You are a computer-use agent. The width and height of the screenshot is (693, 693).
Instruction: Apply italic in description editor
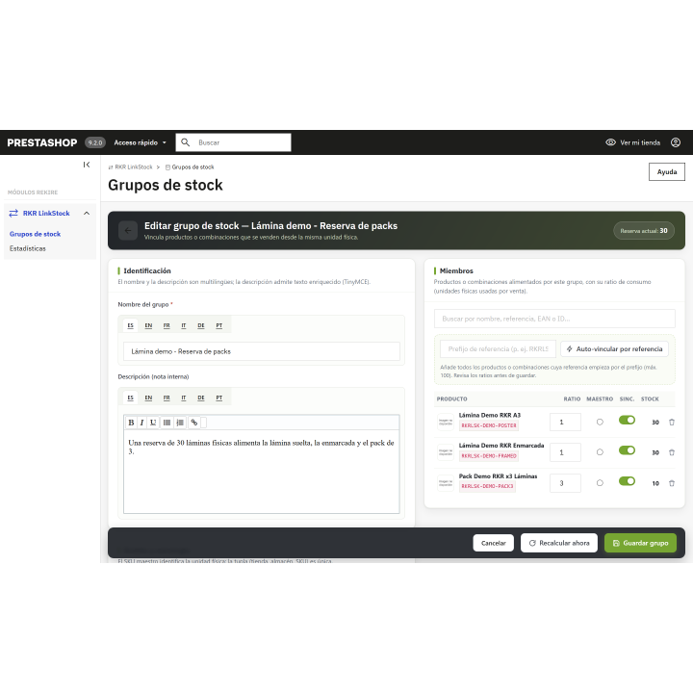(141, 423)
